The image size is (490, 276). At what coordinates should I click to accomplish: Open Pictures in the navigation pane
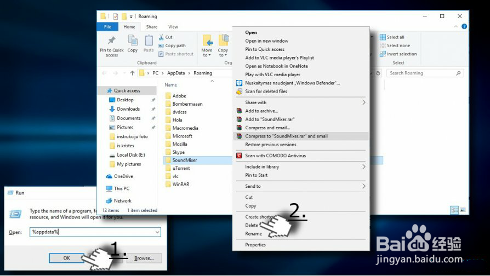point(125,128)
